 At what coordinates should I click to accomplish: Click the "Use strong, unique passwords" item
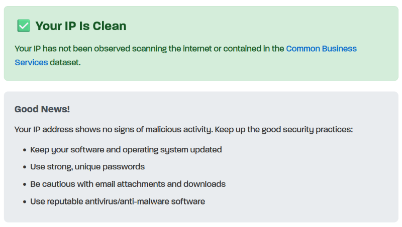point(87,166)
